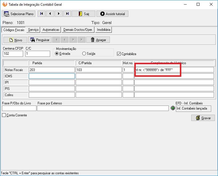Save with the Gravar button
Viewport: 218px width, 176px height.
(203, 118)
